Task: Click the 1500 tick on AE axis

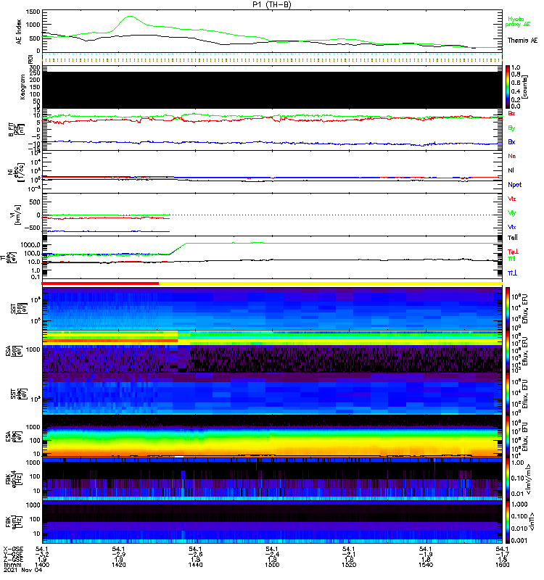Action: 33,12
